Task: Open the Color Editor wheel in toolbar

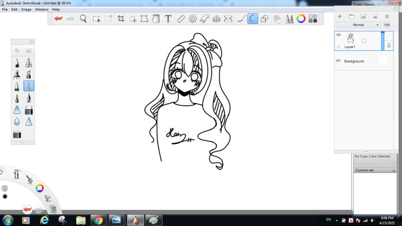Action: click(x=301, y=18)
